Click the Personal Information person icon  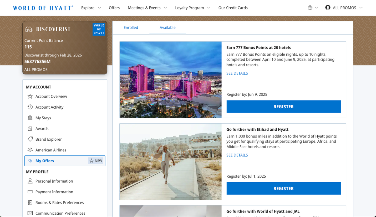pos(30,181)
